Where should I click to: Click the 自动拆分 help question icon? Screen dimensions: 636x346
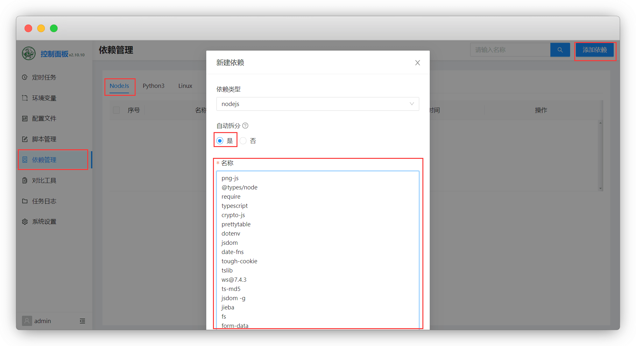(245, 126)
